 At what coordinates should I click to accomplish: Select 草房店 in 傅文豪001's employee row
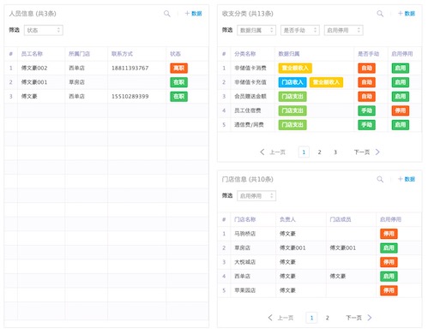(x=76, y=82)
